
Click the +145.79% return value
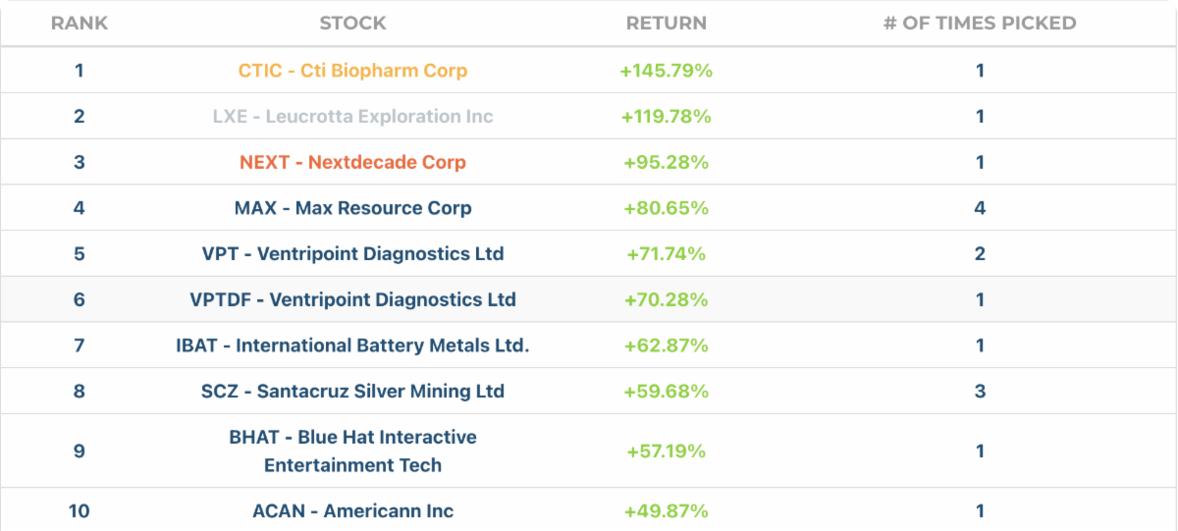tap(667, 71)
